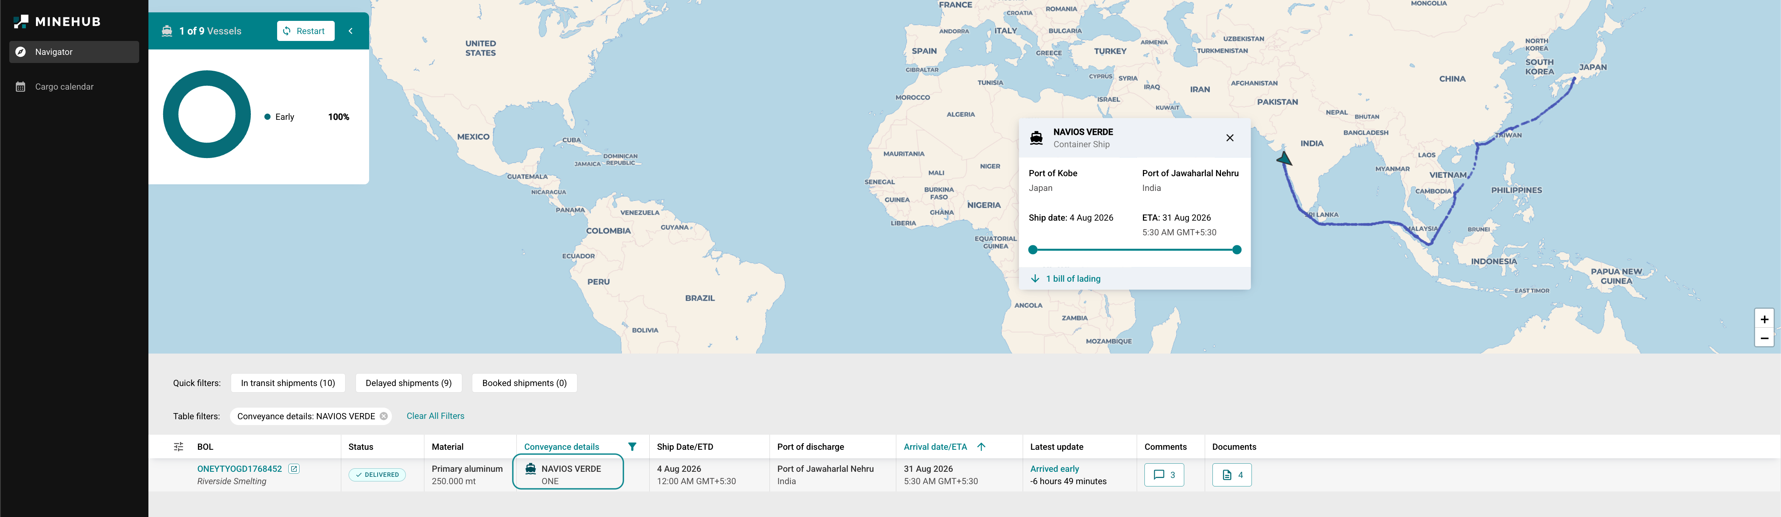Click the vessel marker on the map near India

pos(1284,159)
